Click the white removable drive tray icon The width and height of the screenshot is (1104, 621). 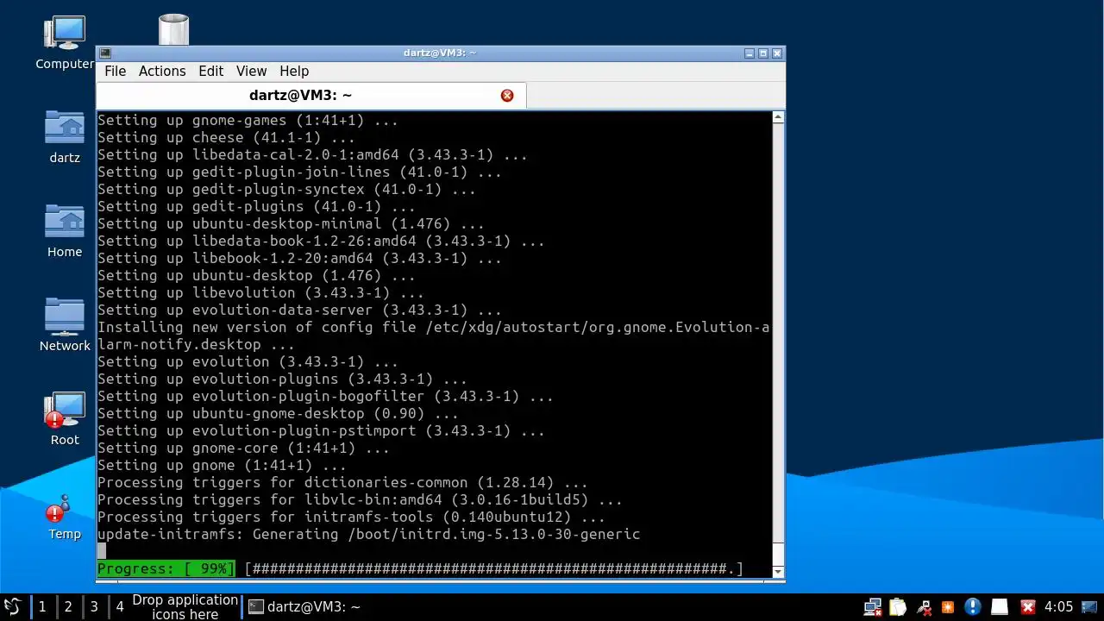coord(999,606)
